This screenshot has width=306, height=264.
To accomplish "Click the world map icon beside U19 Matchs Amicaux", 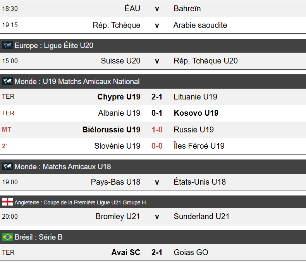I will pos(7,82).
